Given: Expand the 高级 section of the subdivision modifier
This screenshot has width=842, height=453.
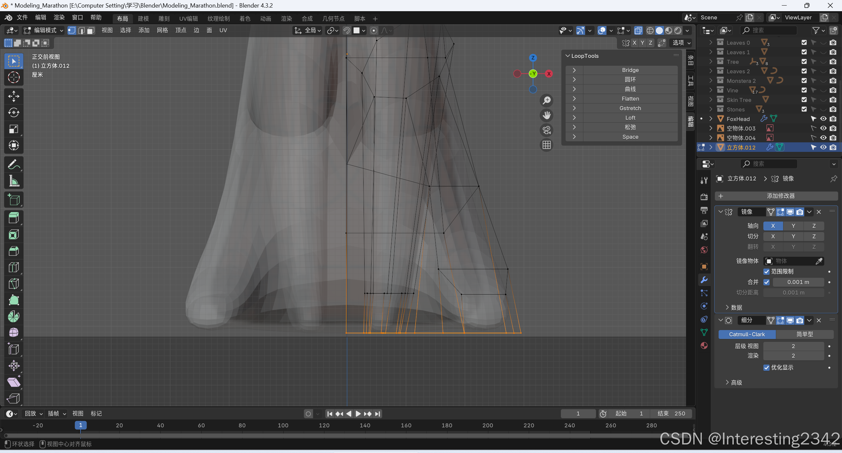Looking at the screenshot, I should pyautogui.click(x=734, y=383).
